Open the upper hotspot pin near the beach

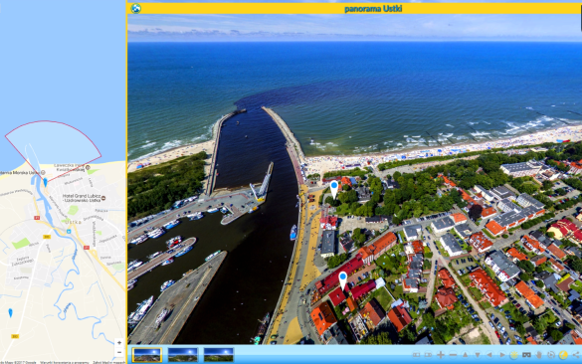(334, 190)
